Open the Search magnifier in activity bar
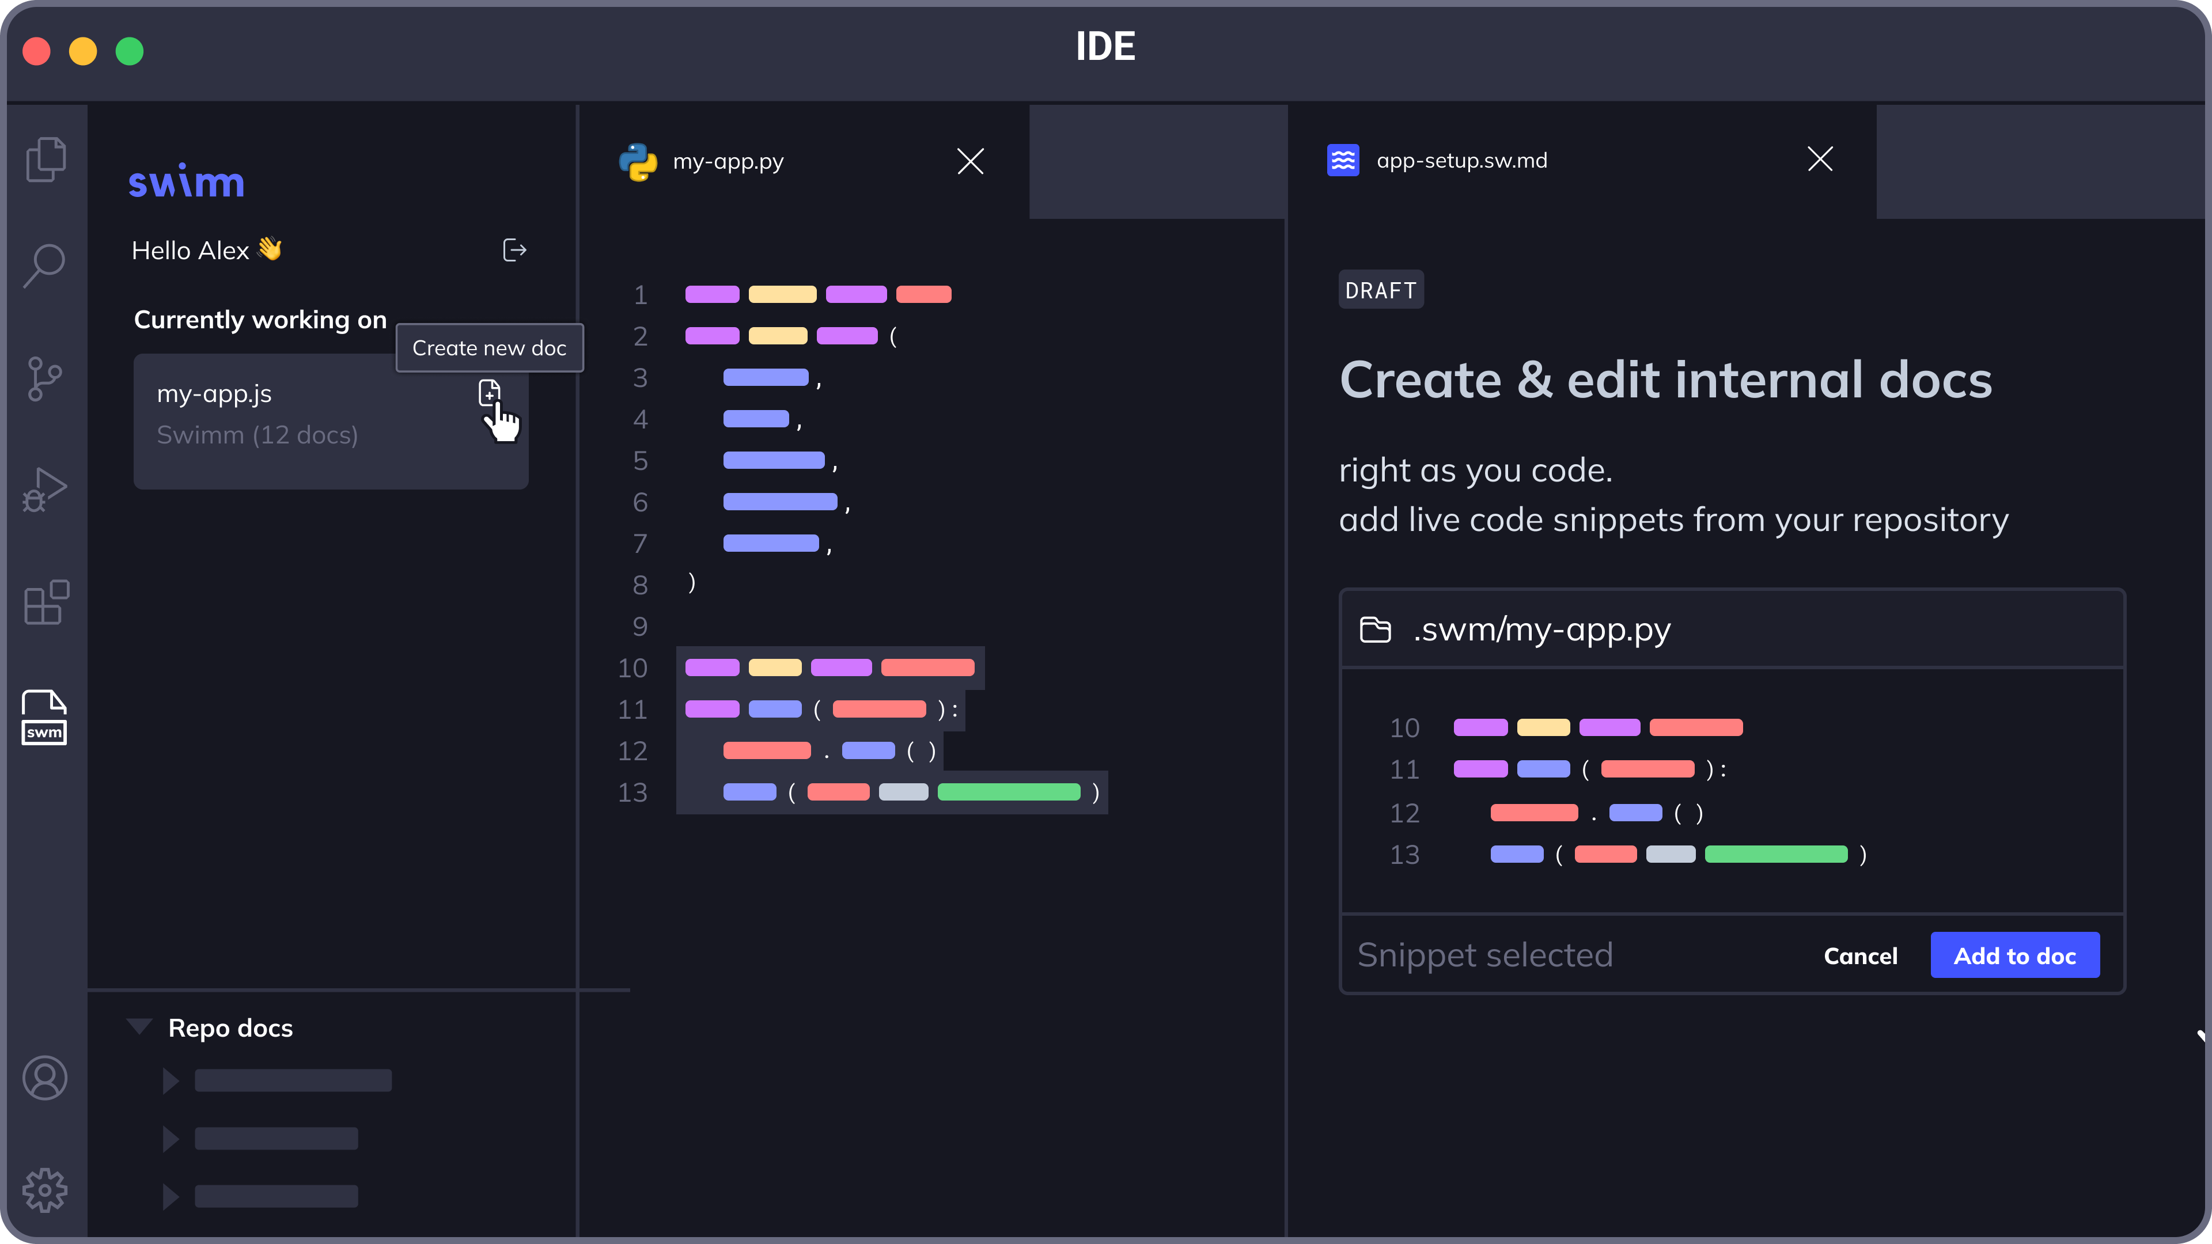This screenshot has width=2212, height=1244. coord(45,266)
